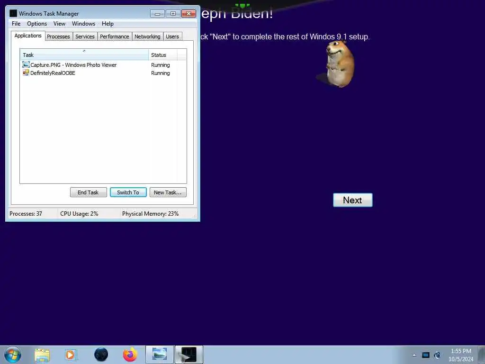Viewport: 485px width, 364px height.
Task: Switch to Windows Photo Viewer taskbar button
Action: click(160, 355)
